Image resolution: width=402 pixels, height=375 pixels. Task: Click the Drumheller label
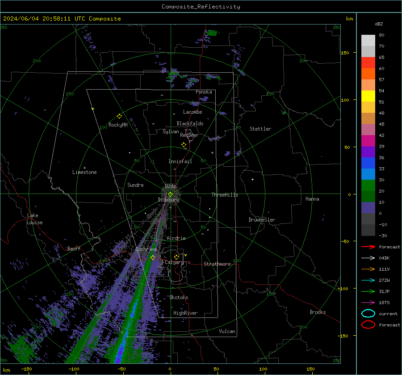tap(262, 220)
